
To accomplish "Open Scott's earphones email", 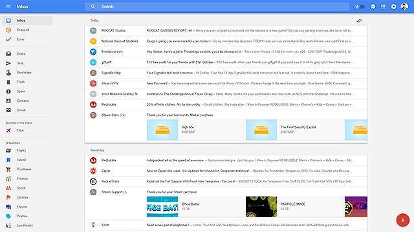I will [x=226, y=225].
